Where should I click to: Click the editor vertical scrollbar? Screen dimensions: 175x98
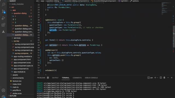[174, 37]
